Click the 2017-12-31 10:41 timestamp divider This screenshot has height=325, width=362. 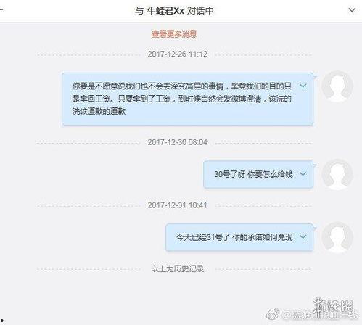[178, 205]
